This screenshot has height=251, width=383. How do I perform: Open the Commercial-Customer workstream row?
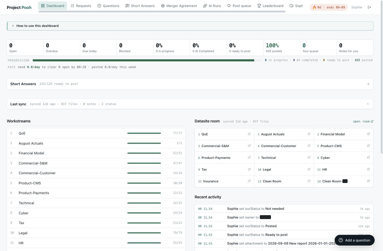[96, 173]
